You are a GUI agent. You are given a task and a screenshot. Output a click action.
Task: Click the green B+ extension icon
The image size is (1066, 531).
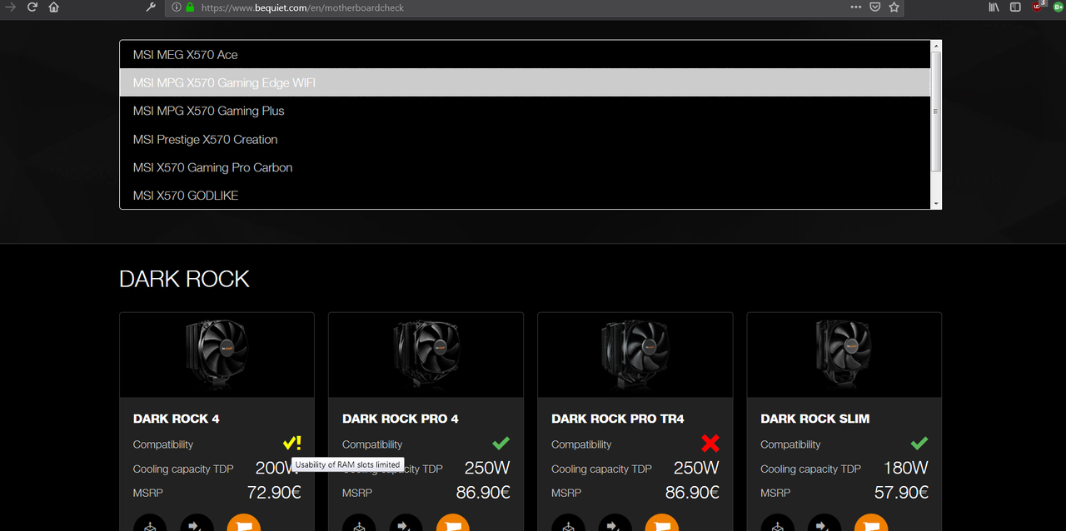[1059, 7]
